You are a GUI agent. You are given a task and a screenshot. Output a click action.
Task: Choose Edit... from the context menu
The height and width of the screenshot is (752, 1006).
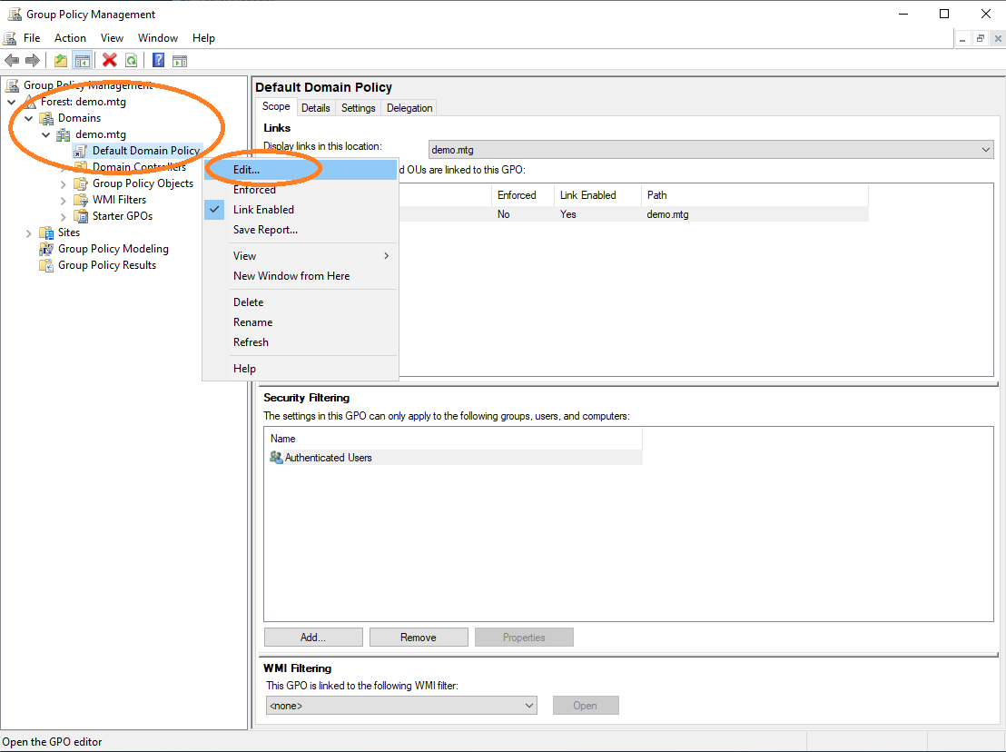pos(246,170)
